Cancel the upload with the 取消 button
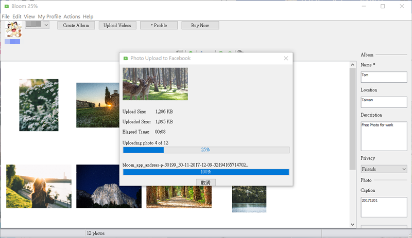This screenshot has width=412, height=238. (x=205, y=182)
